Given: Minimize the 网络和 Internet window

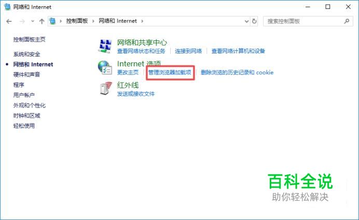Looking at the screenshot, I should (308, 7).
